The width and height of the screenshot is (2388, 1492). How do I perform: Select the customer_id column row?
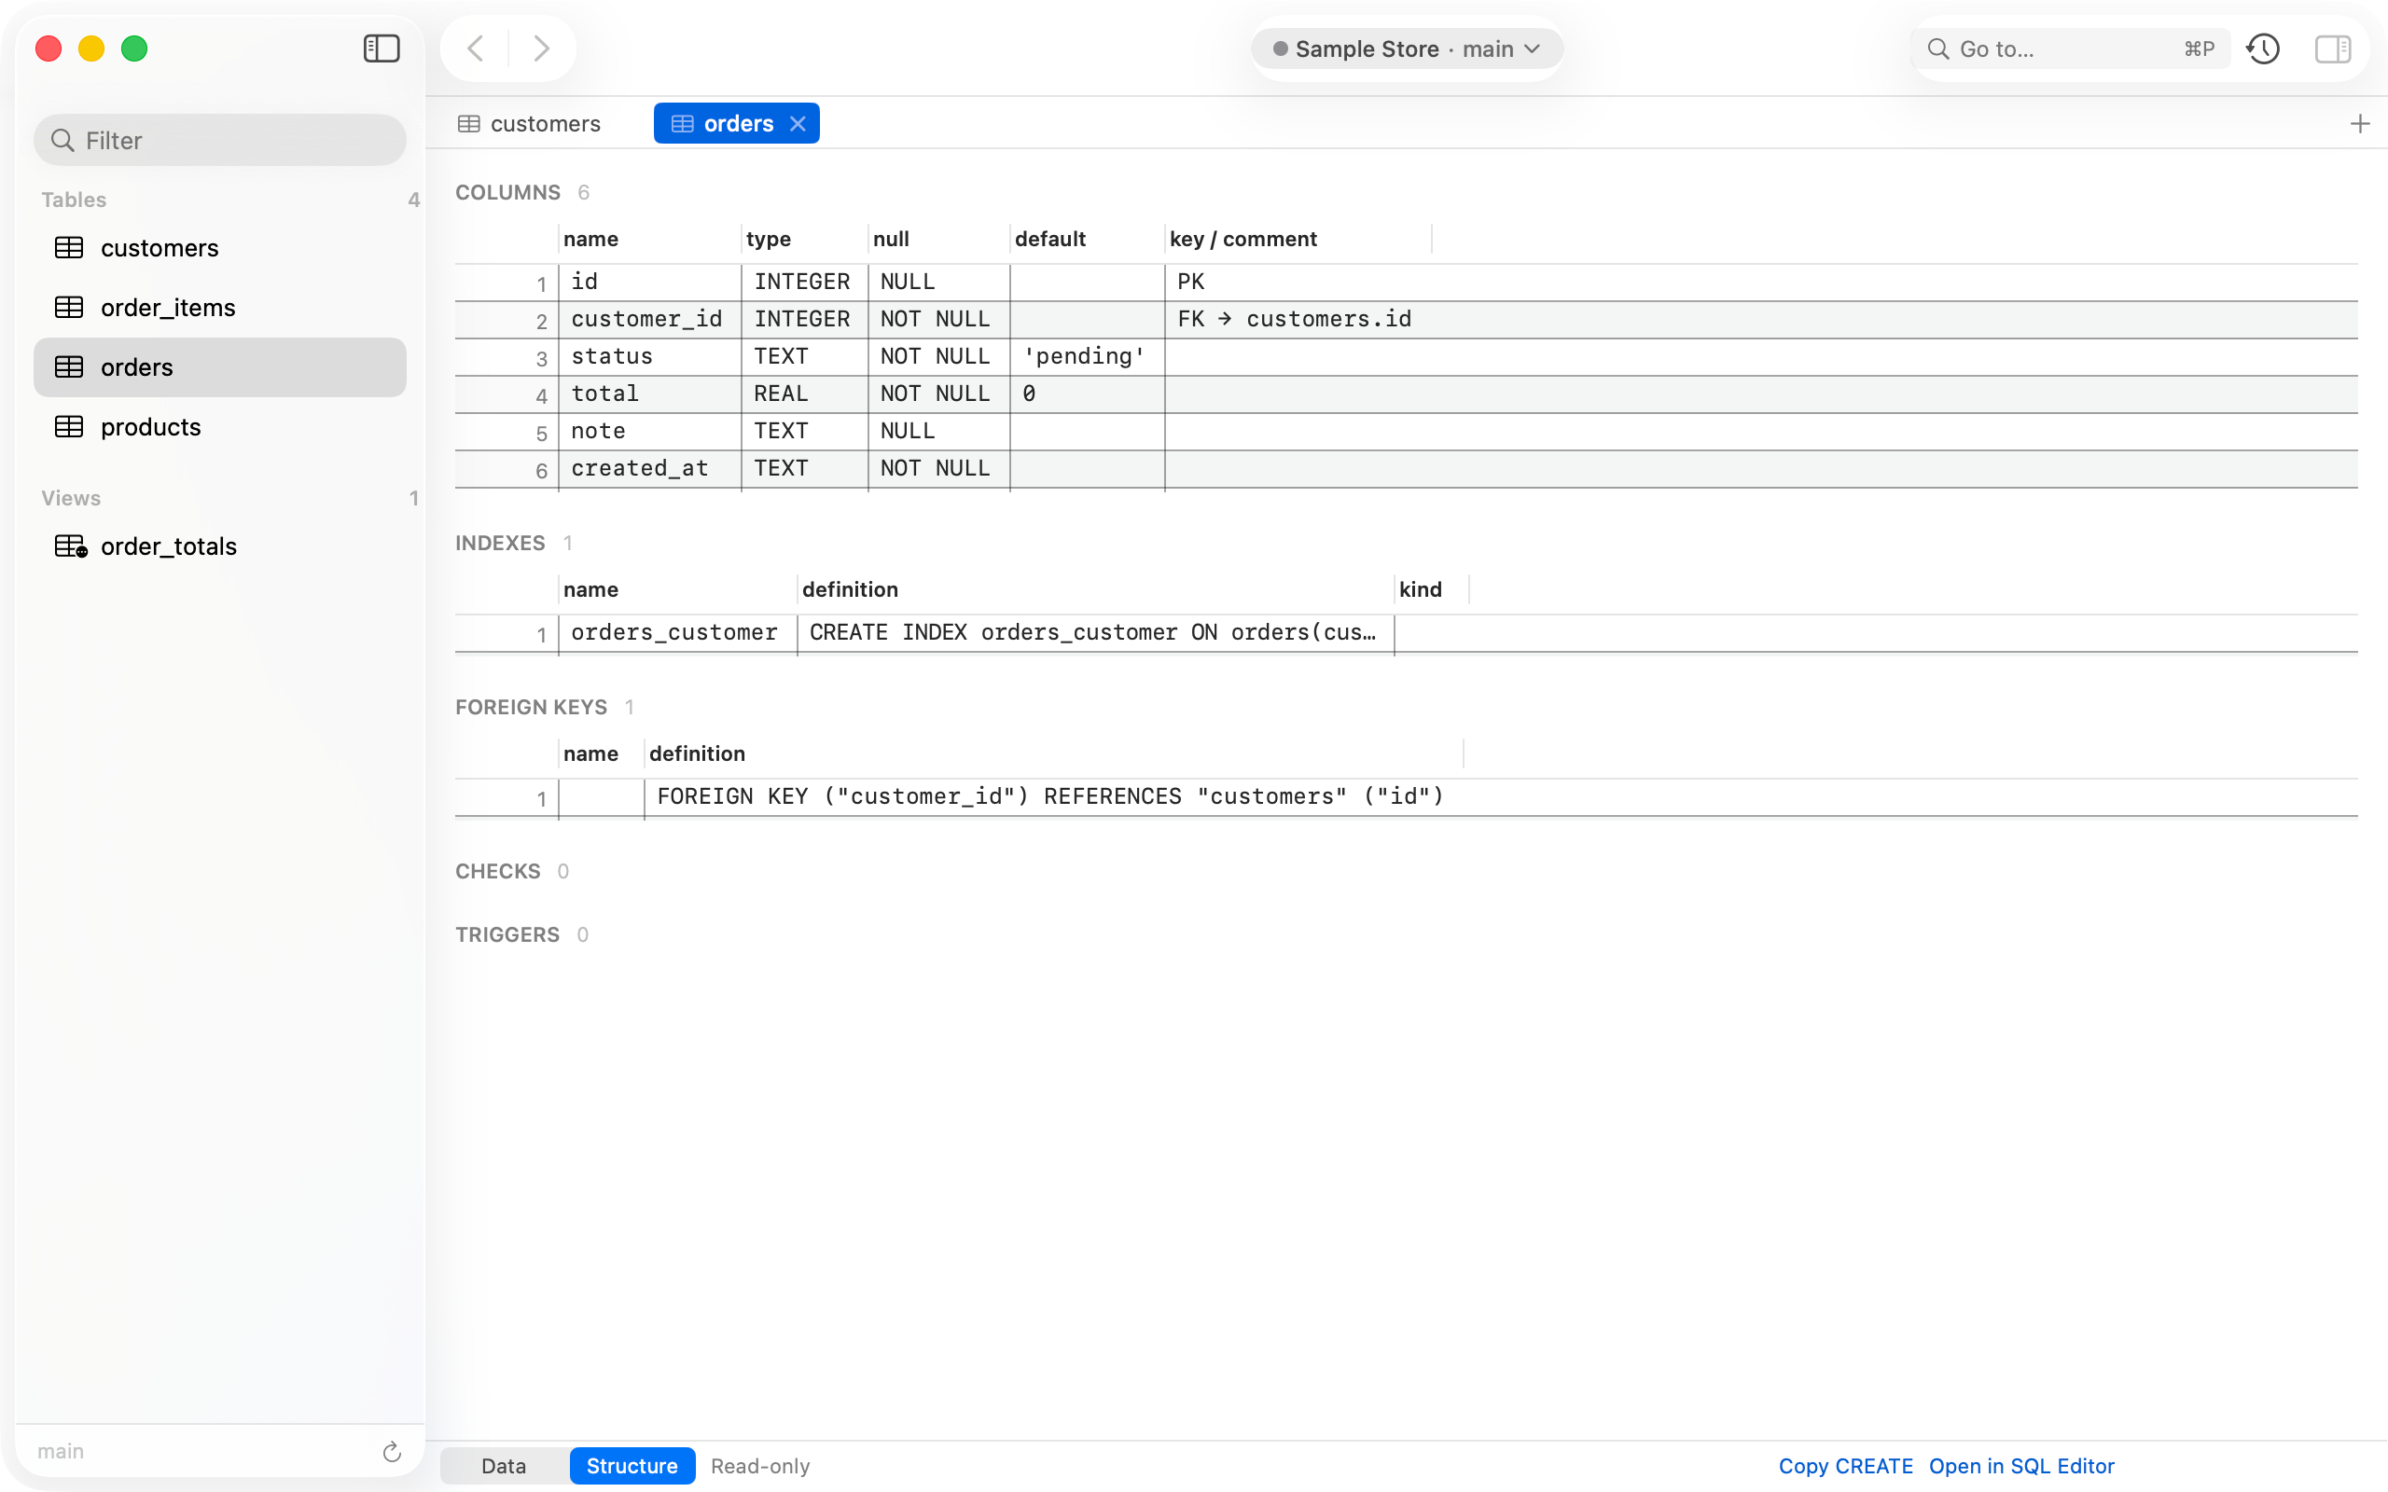pos(1406,319)
